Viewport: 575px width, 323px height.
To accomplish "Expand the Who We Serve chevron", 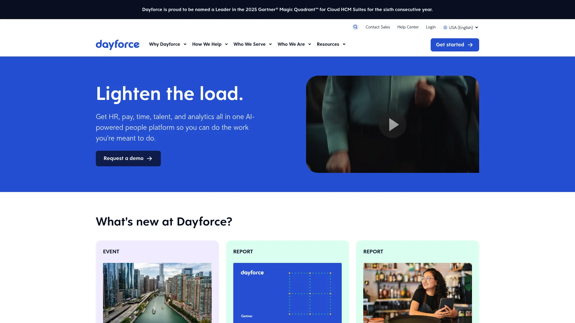I will pos(270,44).
